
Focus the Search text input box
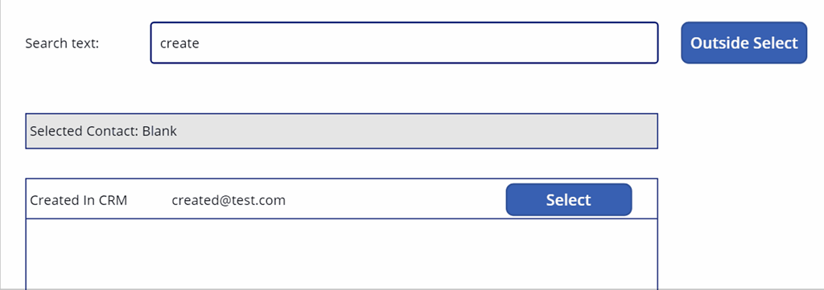404,43
